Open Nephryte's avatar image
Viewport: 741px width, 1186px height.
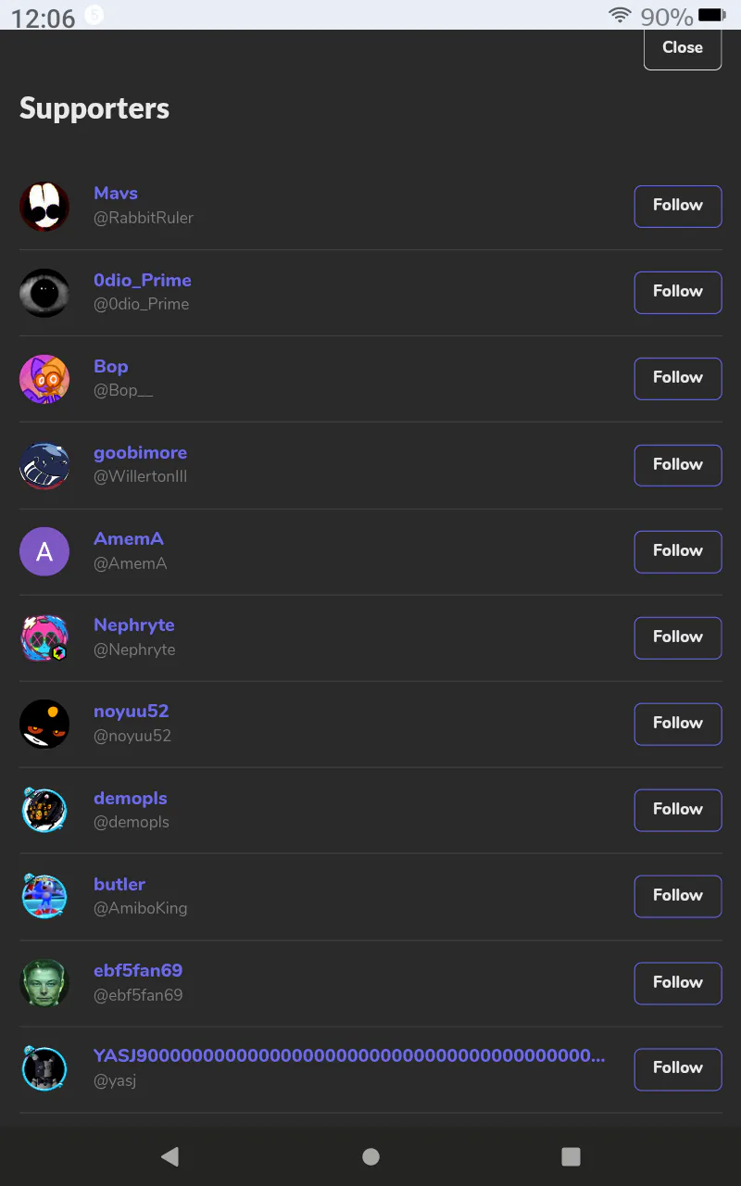pos(44,637)
